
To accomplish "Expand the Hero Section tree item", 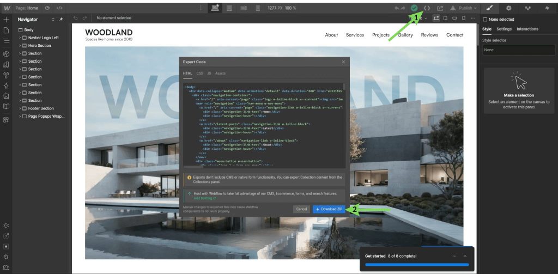I will pos(20,46).
